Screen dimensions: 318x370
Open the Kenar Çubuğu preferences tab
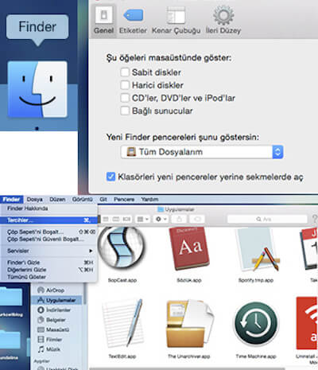point(176,20)
